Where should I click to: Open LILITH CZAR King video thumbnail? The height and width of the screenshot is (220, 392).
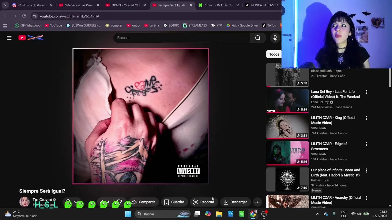point(288,127)
